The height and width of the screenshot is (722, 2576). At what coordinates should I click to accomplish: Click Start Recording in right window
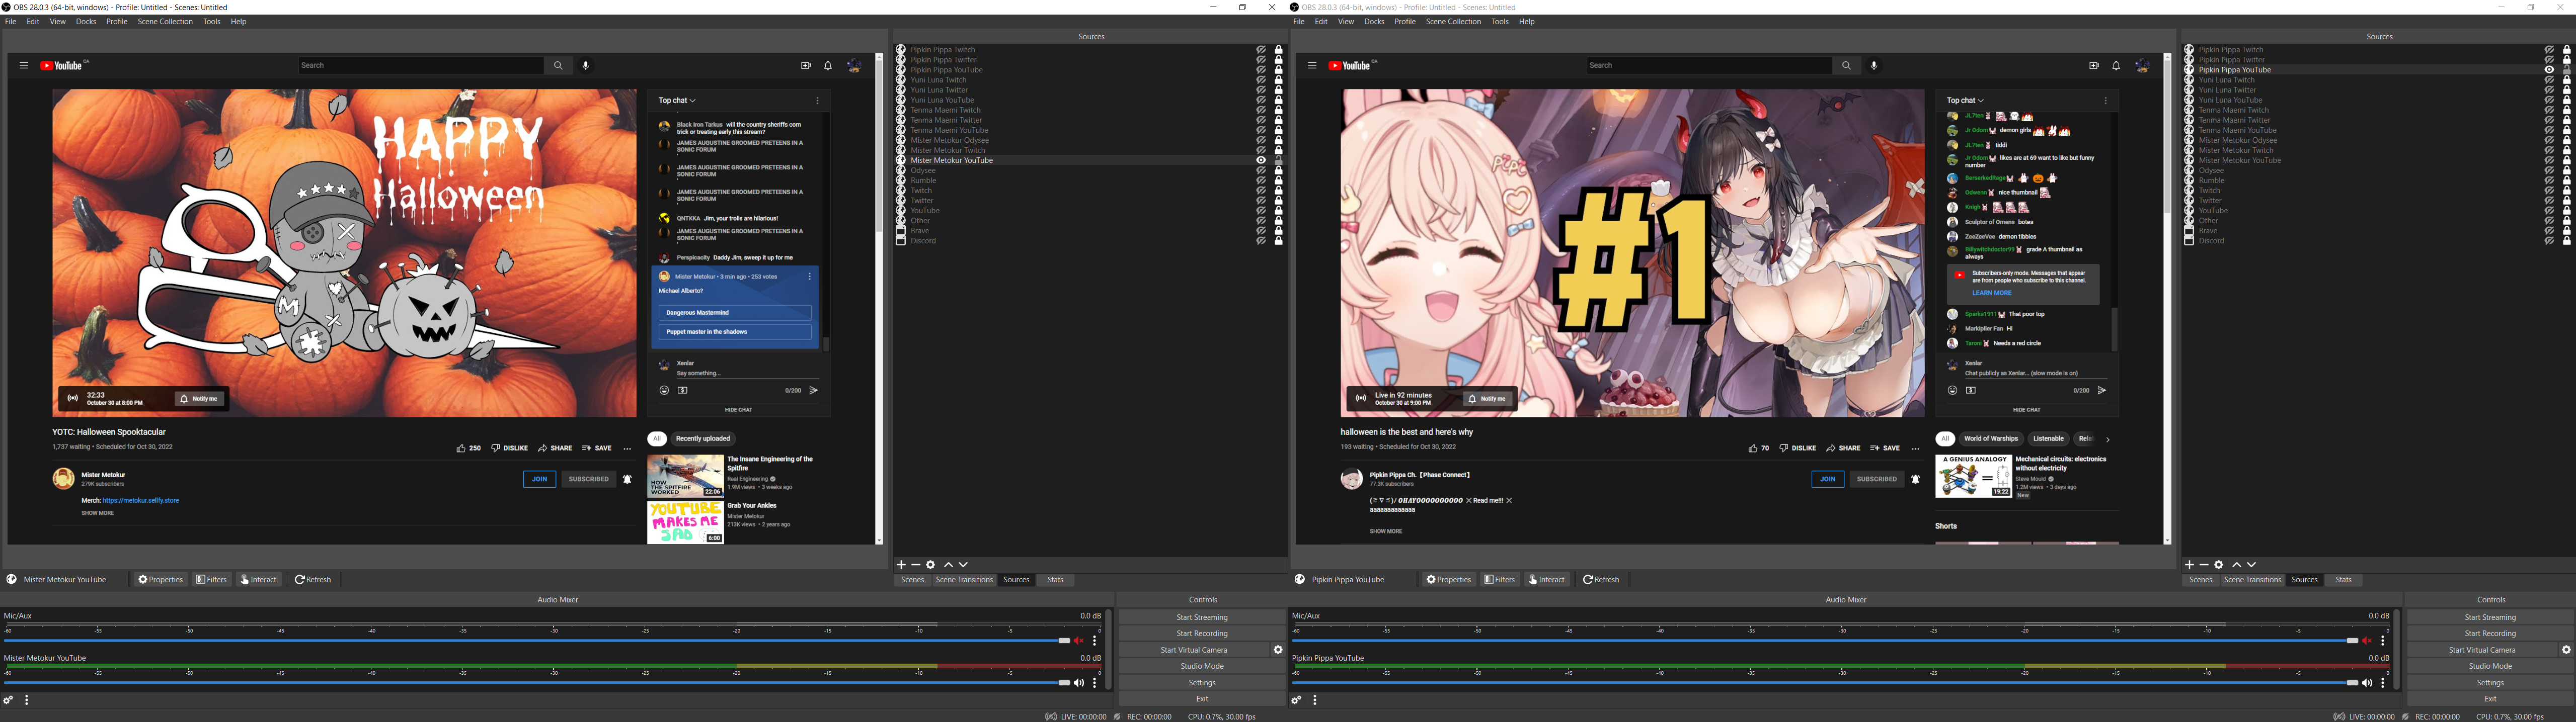click(x=2490, y=634)
